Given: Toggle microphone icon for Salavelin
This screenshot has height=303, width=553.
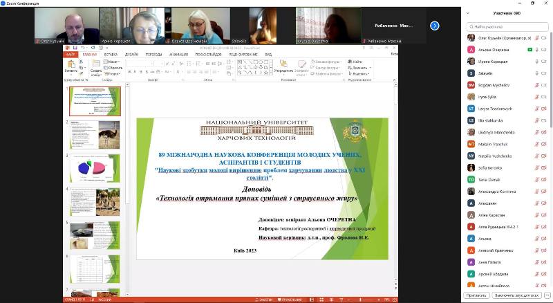Looking at the screenshot, I should click(537, 73).
